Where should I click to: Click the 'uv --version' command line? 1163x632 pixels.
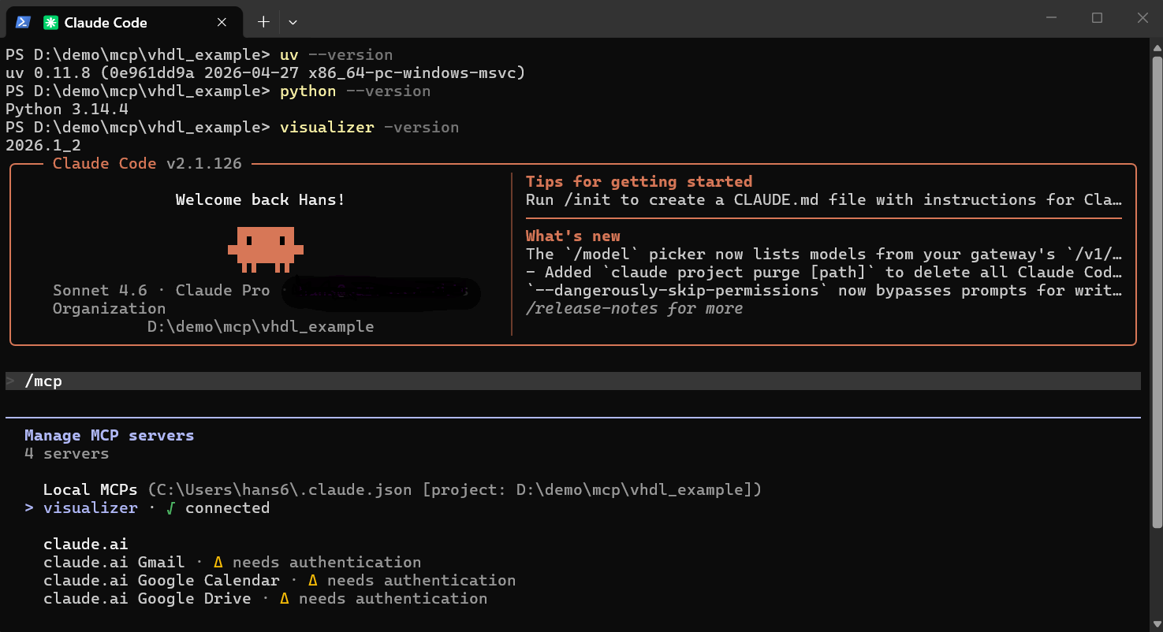pyautogui.click(x=336, y=54)
